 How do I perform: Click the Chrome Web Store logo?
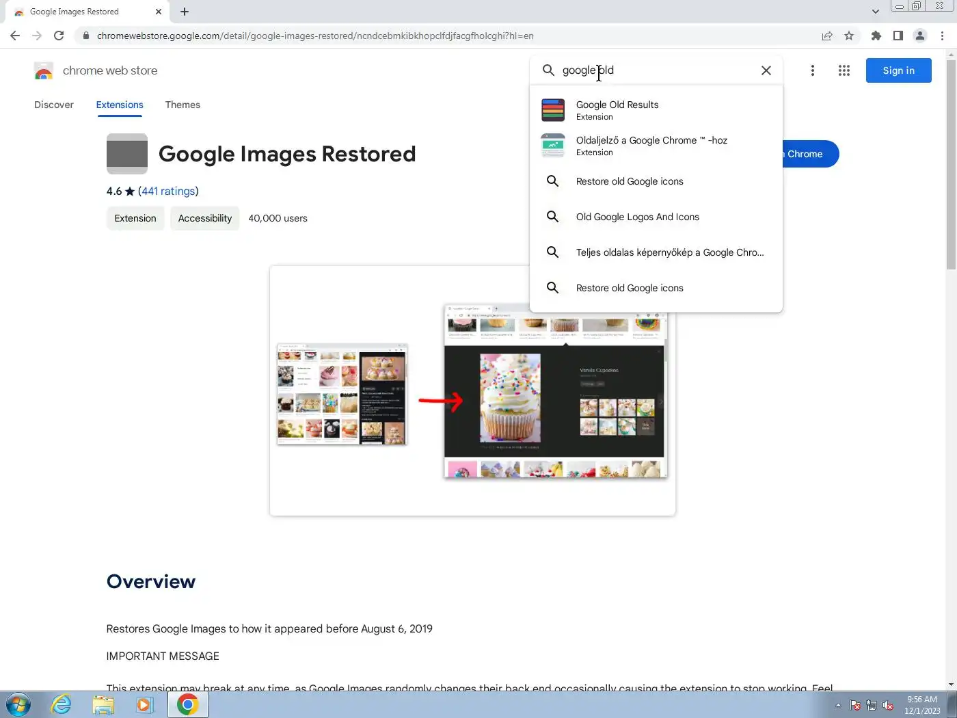click(44, 70)
